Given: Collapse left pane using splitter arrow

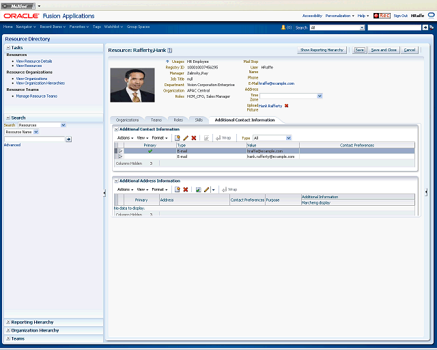Looking at the screenshot, I should pyautogui.click(x=104, y=193).
